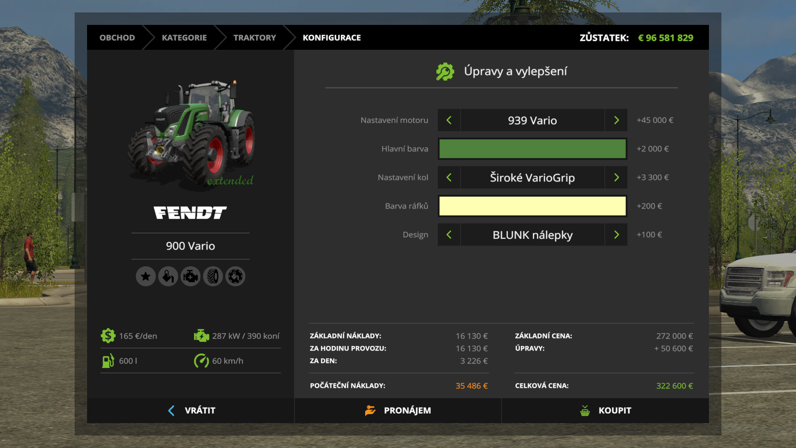This screenshot has height=448, width=796.
Task: Click the per day cost 3 226 €
Action: (474, 361)
